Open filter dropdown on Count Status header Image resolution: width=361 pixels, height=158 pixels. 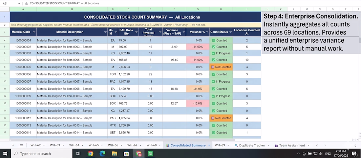coord(230,32)
